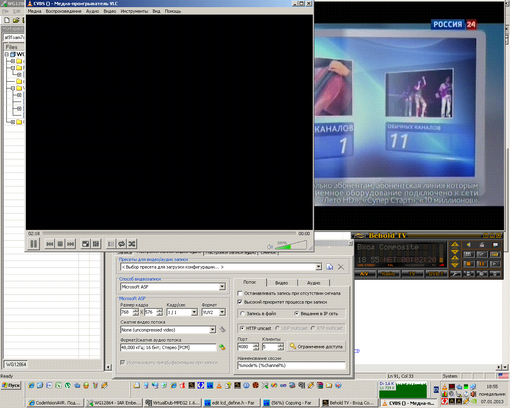Click the Behold TV scheduler clock icon
This screenshot has height=408, width=510.
(x=482, y=274)
